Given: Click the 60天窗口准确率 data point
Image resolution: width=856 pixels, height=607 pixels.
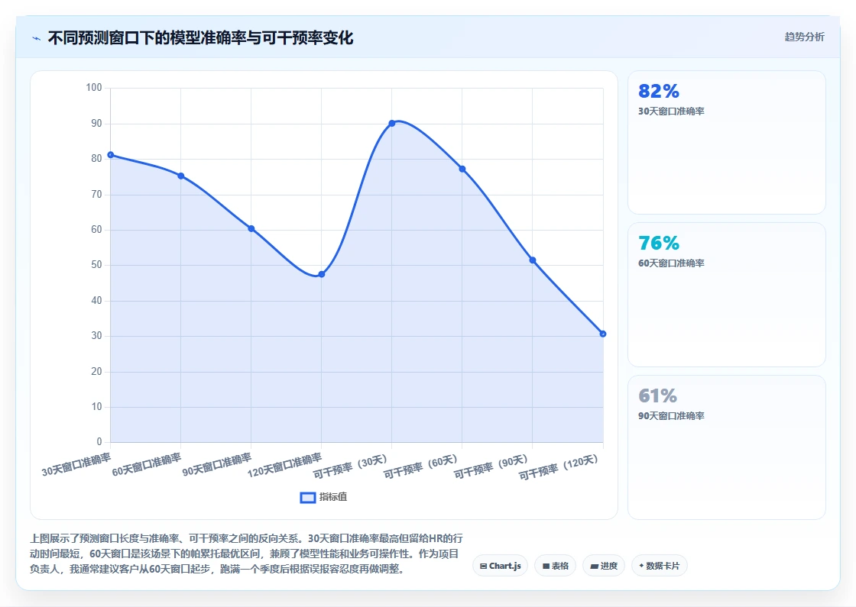Looking at the screenshot, I should tap(180, 176).
